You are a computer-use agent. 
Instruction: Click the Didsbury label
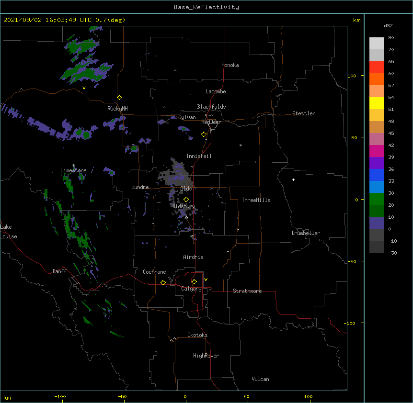[184, 206]
